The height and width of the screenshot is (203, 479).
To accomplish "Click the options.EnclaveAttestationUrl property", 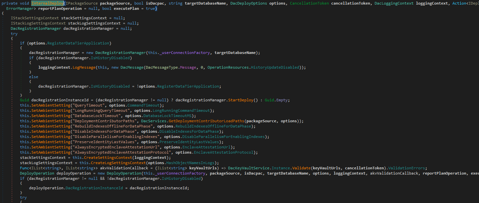I will (207, 147).
